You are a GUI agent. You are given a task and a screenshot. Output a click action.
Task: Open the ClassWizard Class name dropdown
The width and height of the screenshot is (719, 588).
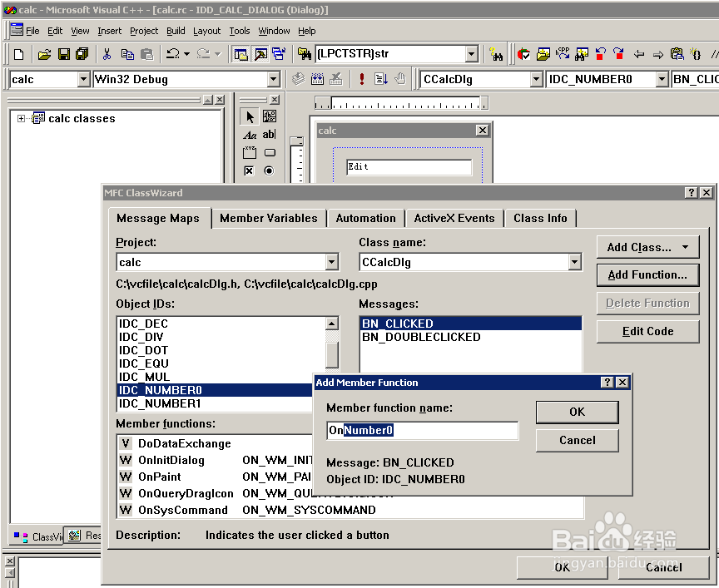tap(574, 262)
